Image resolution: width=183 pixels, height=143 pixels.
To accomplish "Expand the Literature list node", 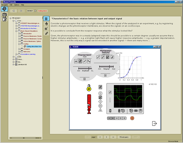I will click(13, 65).
